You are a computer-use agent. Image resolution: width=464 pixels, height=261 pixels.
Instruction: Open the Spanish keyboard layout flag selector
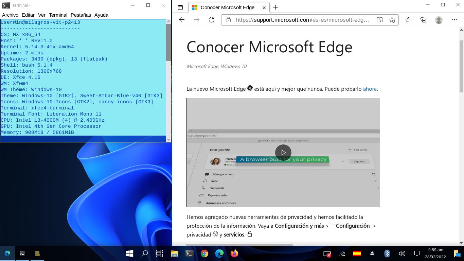(357, 254)
